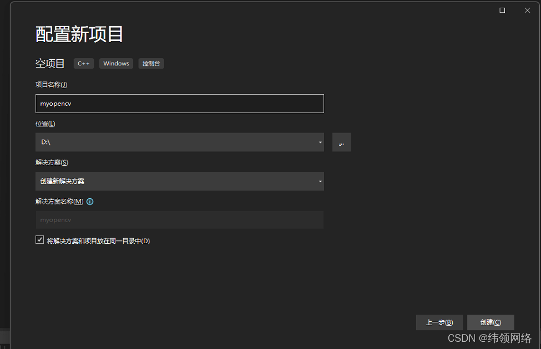
Task: Click the disabled solution name field
Action: tap(179, 220)
